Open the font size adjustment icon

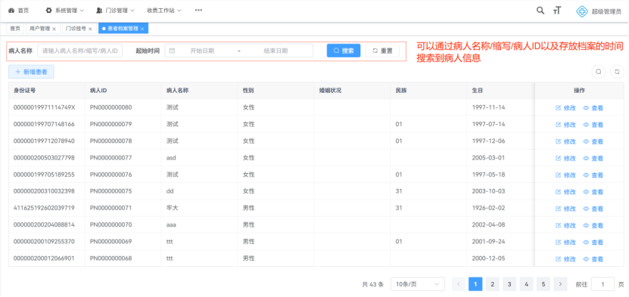click(557, 11)
